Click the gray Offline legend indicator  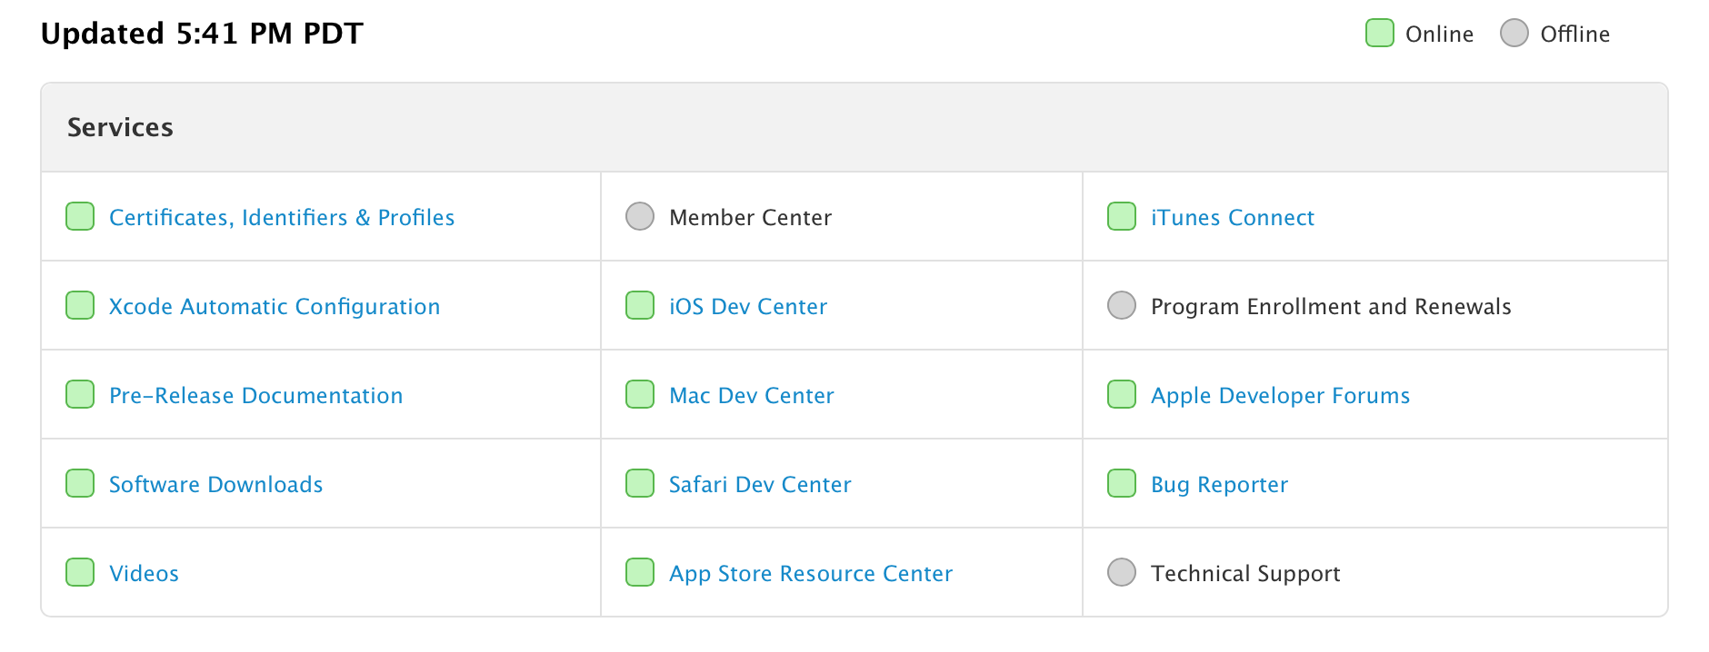(x=1514, y=34)
